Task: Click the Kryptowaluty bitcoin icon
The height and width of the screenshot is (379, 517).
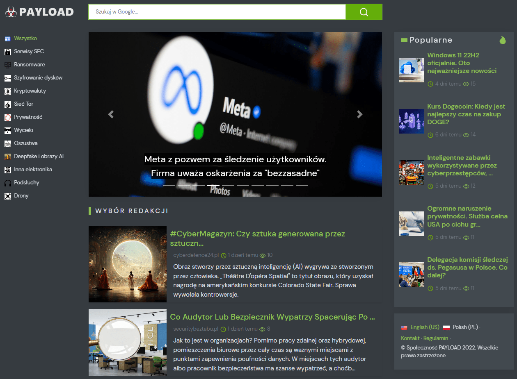Action: 7,91
